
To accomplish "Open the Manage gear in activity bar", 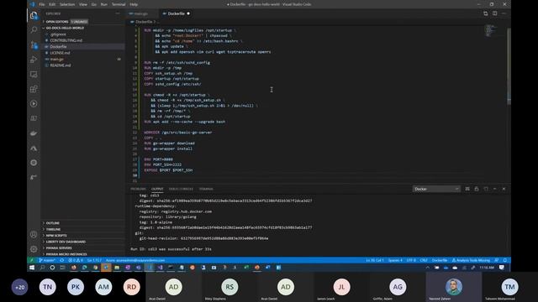I will click(34, 249).
